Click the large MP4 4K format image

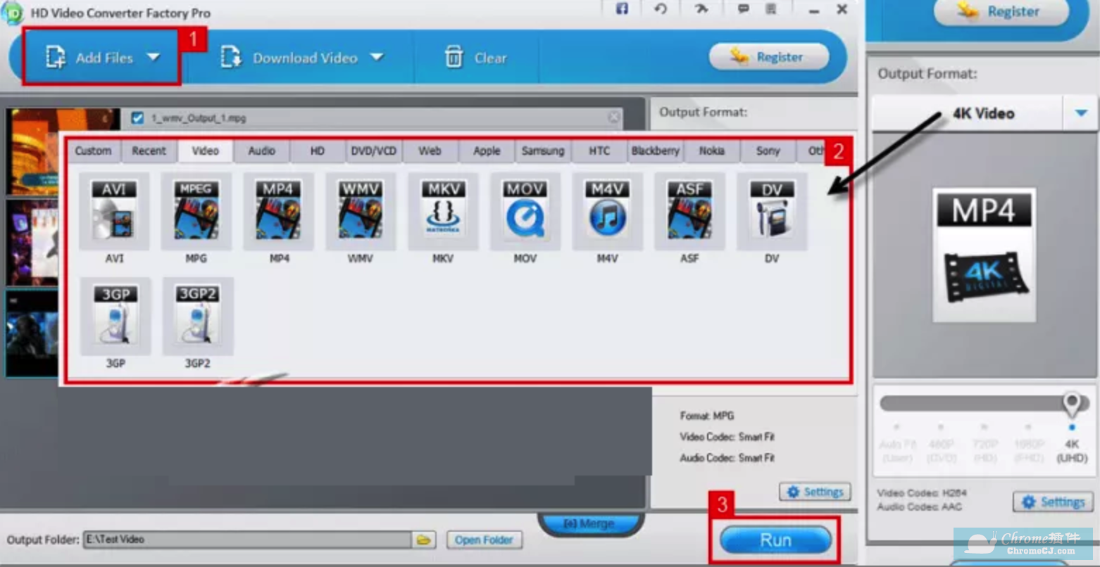[x=984, y=255]
